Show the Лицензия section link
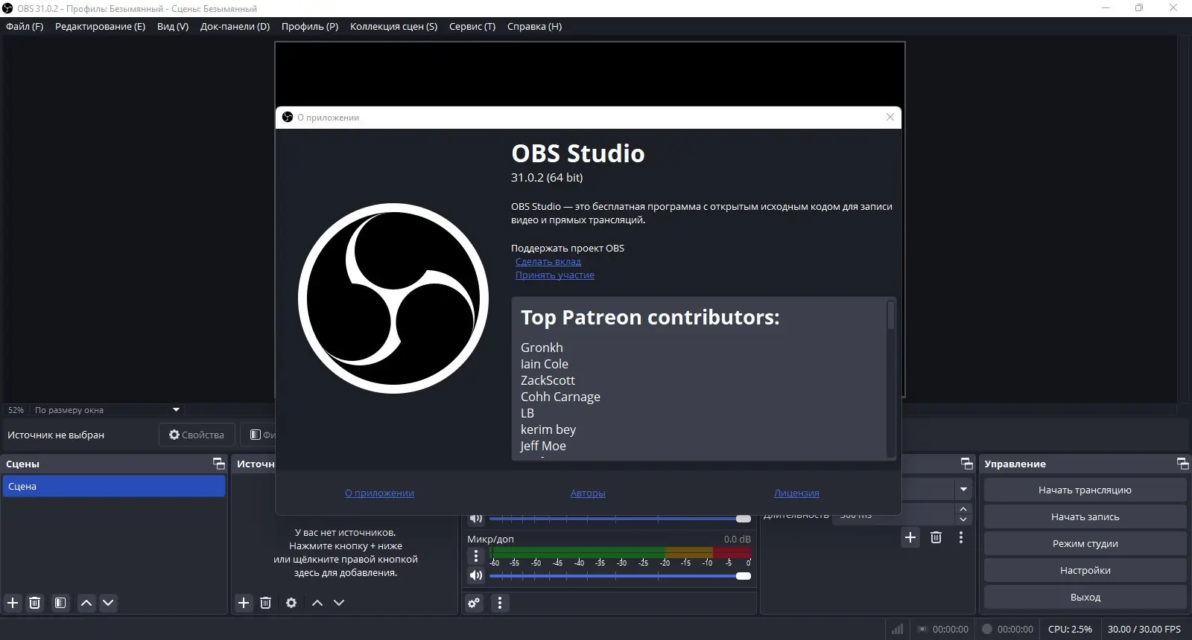Screen dimensions: 1192x640 click(796, 493)
